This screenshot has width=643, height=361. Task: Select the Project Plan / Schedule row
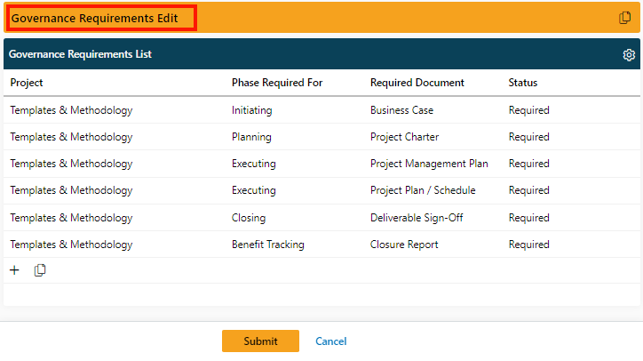click(x=321, y=190)
